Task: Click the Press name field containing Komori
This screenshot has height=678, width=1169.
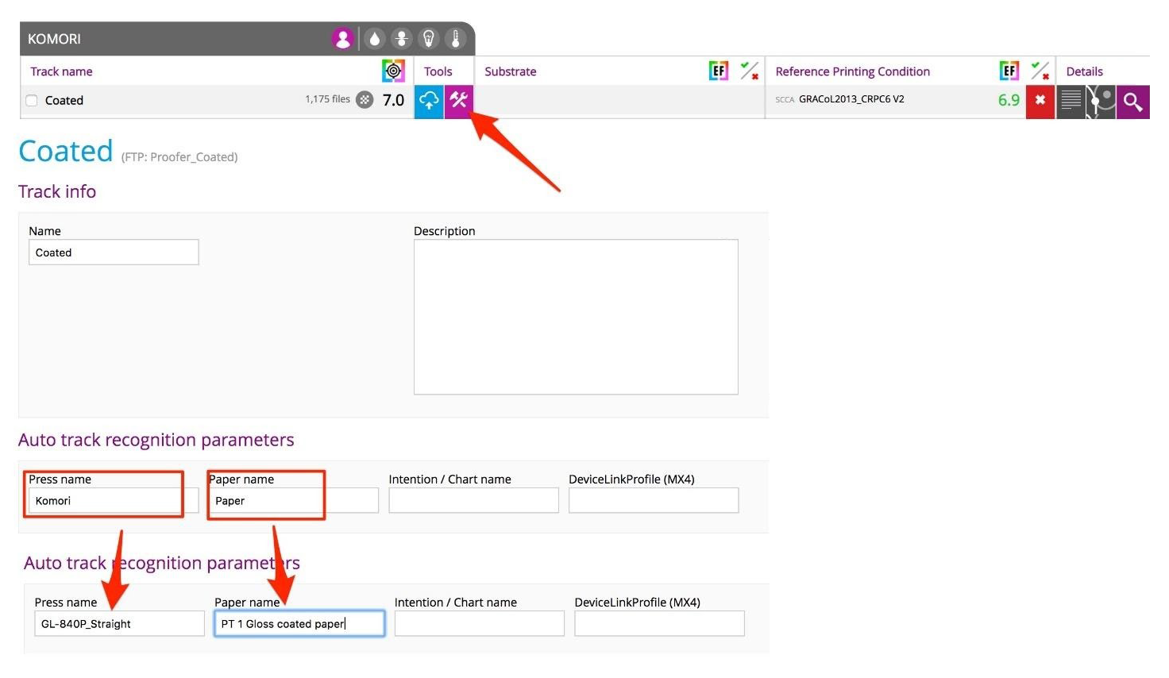Action: click(114, 501)
